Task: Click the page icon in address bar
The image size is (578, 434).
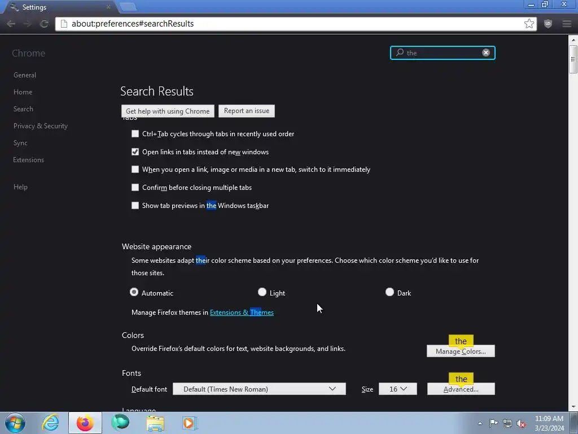Action: coord(64,24)
